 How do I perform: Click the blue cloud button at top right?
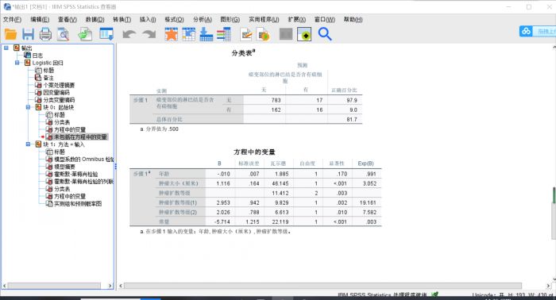(526, 32)
